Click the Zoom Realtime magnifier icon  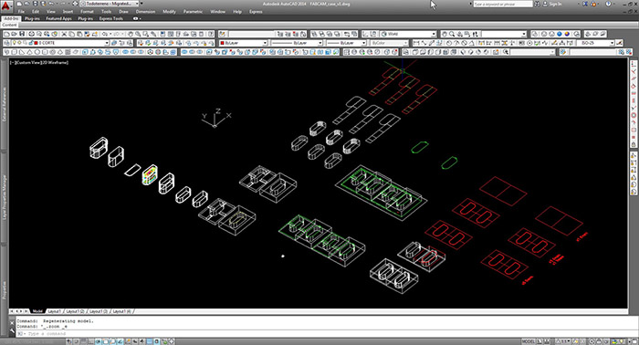(x=138, y=34)
